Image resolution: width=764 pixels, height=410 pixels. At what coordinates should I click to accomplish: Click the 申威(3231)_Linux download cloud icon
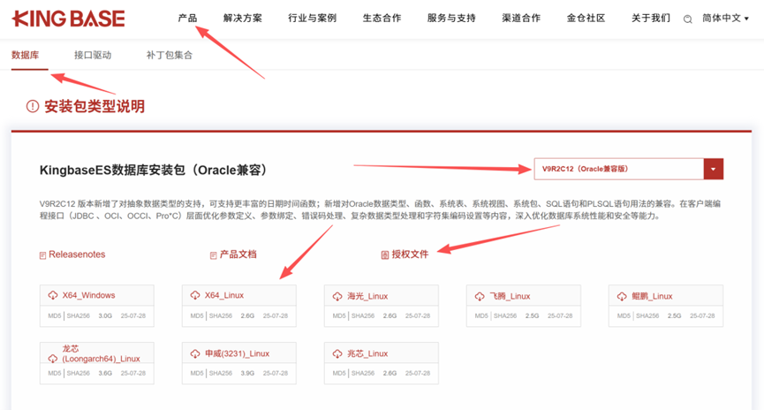coord(195,353)
